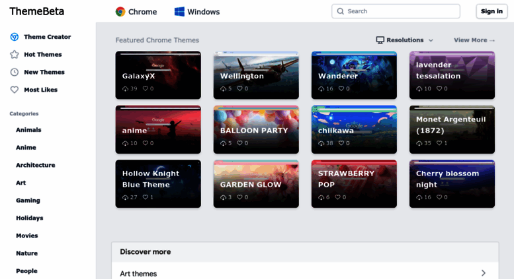The height and width of the screenshot is (279, 514).
Task: Toggle the heart on GalaxyX theme
Action: click(144, 88)
